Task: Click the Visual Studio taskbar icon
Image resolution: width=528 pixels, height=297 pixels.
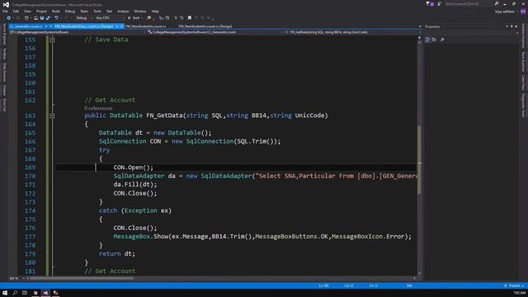Action: tap(45, 293)
